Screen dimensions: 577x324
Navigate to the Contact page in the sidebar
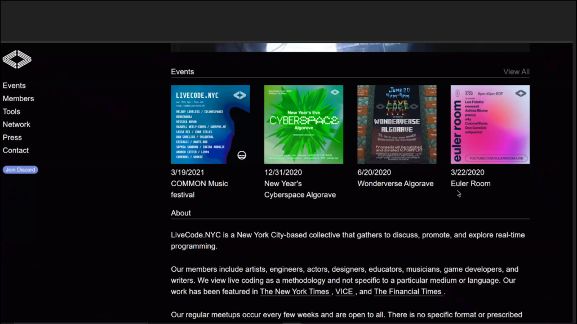coord(15,150)
